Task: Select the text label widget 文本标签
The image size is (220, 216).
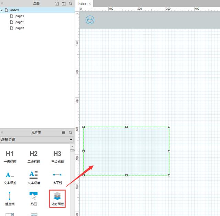Action: [10, 178]
